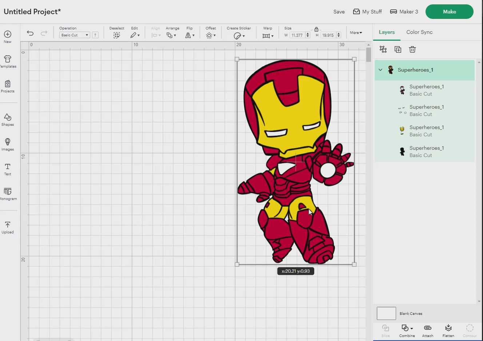483x341 pixels.
Task: Click the Blank Canvas swatch
Action: 386,313
